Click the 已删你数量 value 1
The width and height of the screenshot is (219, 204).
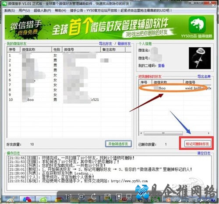[x=166, y=144]
